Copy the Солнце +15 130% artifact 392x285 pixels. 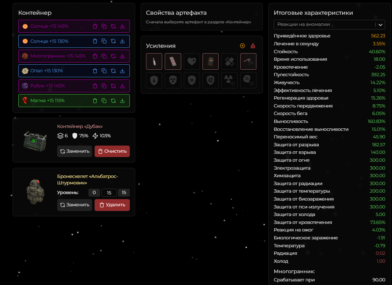click(x=104, y=41)
